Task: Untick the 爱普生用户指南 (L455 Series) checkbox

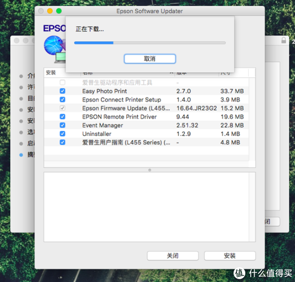Action: pos(62,142)
